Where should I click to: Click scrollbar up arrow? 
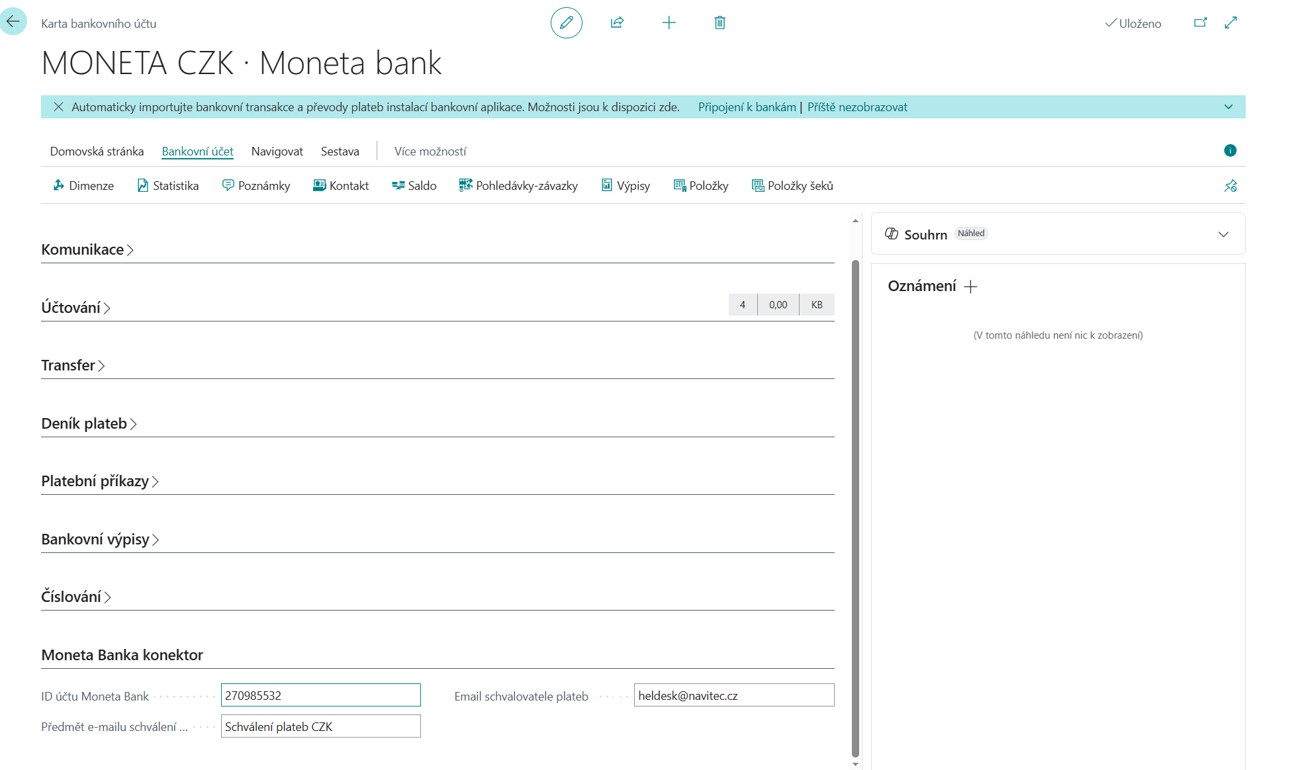855,221
